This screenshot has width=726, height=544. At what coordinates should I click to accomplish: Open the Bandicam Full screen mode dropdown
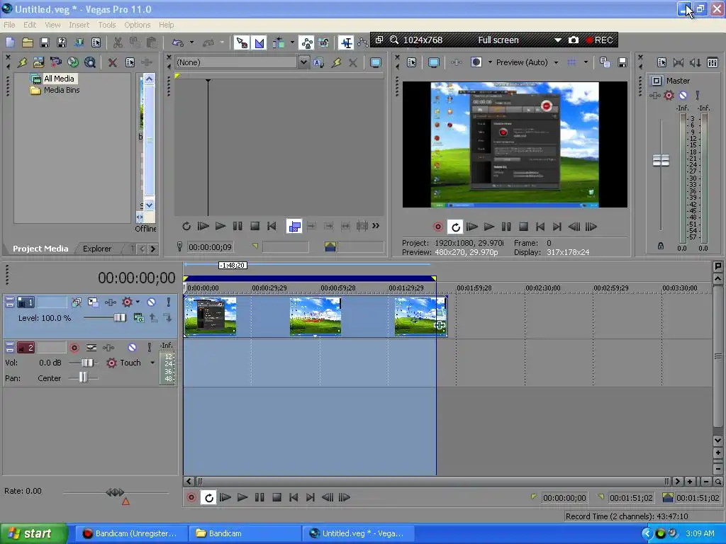558,40
